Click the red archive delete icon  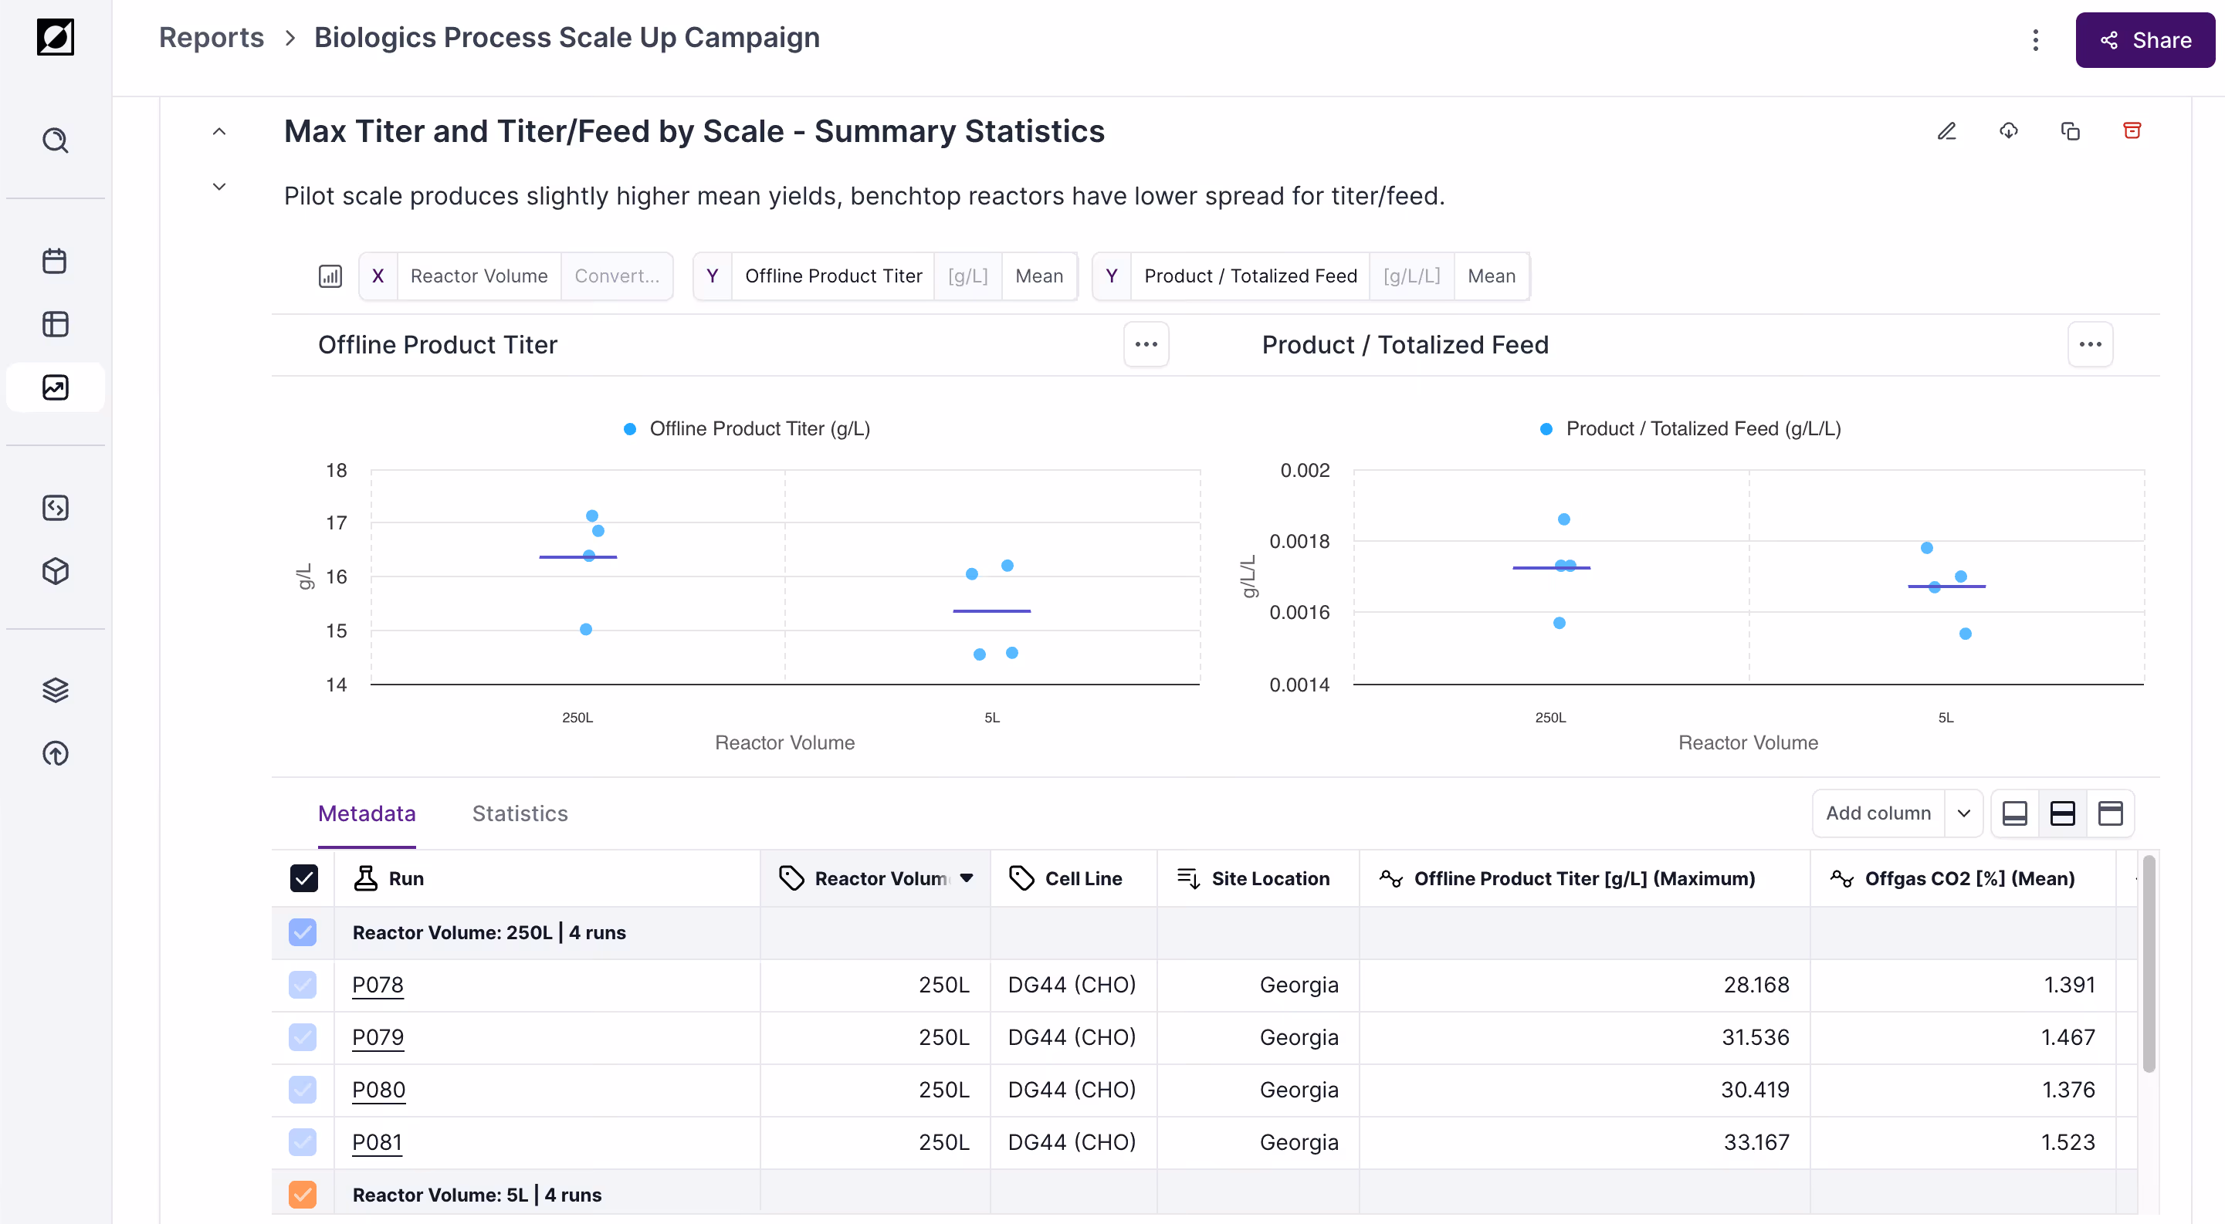pos(2132,131)
